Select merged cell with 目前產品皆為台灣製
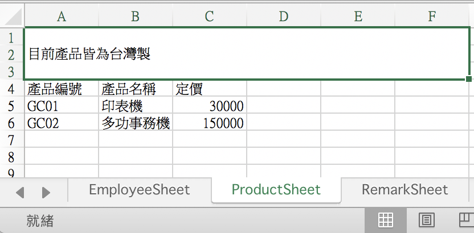The image size is (474, 233). pyautogui.click(x=247, y=54)
